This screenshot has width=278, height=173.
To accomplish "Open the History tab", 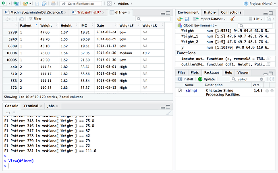I will tap(210, 12).
